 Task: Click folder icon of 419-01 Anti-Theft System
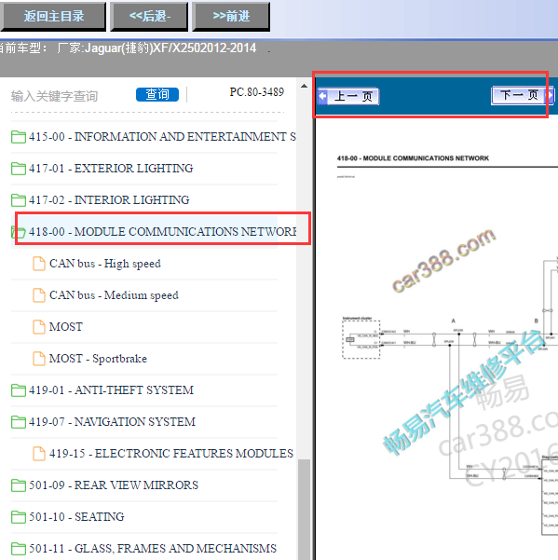19,390
